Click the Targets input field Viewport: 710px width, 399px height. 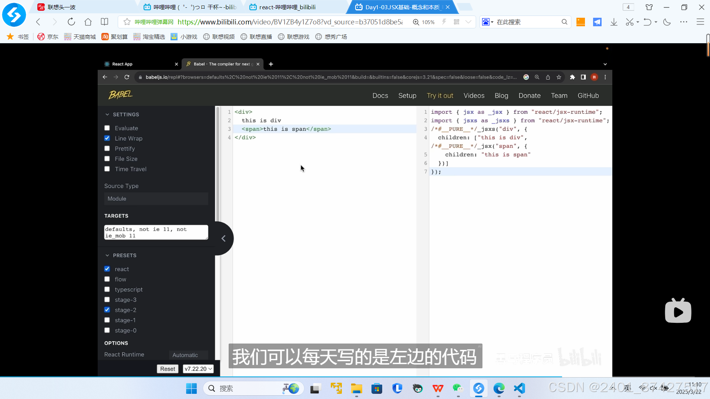156,232
